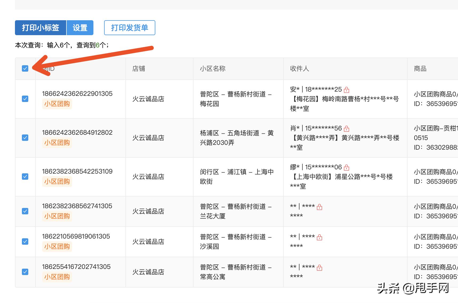Uncheck the select-all checkbox in the header
The image size is (458, 303).
[x=25, y=69]
